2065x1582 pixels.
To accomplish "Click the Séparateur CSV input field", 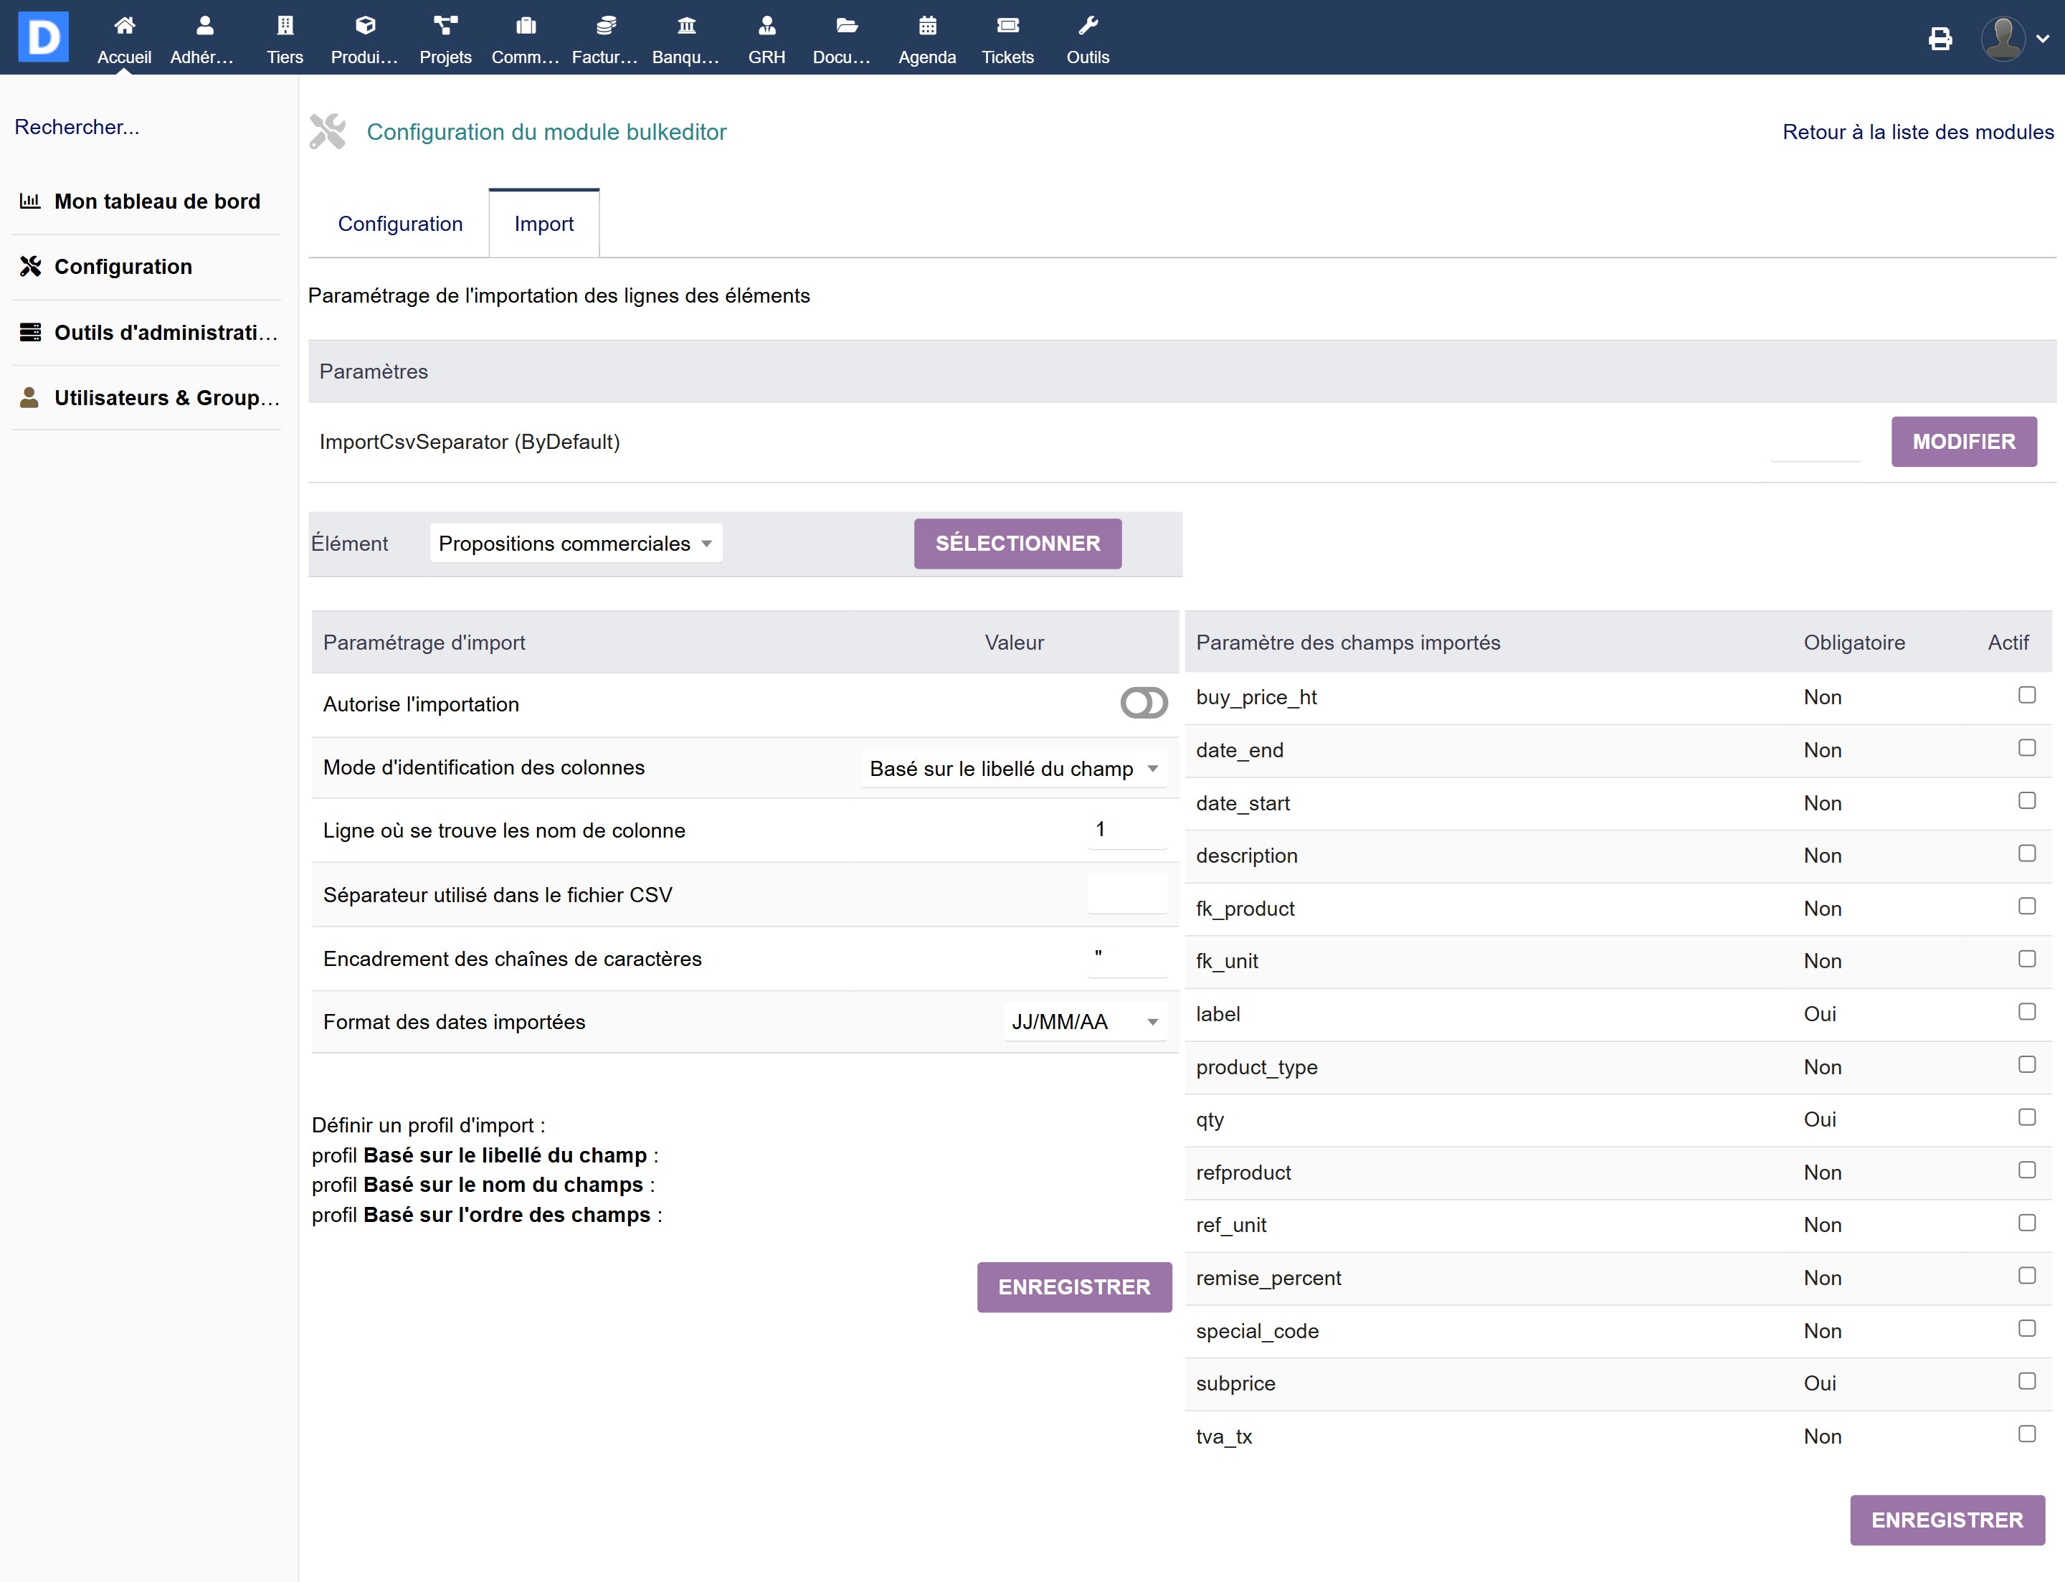I will [1126, 894].
